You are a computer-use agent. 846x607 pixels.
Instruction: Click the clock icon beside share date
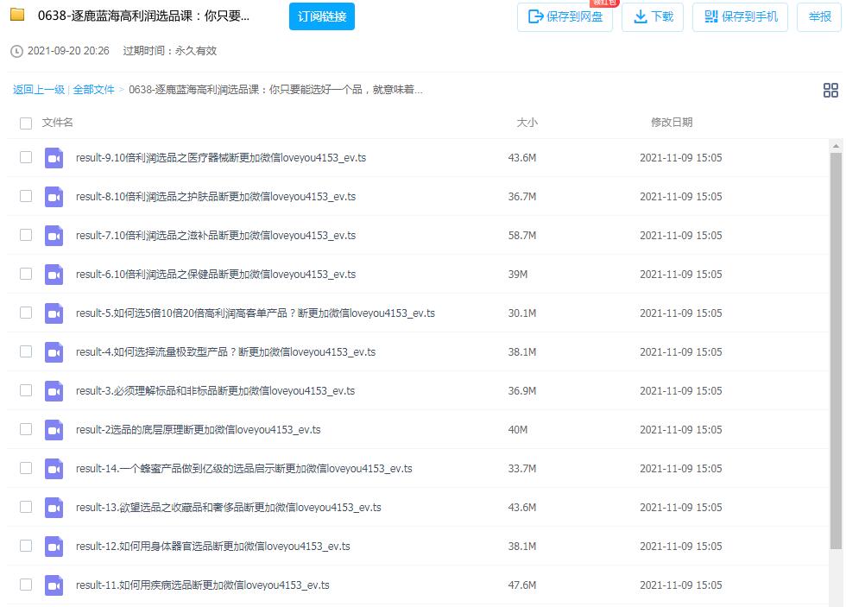[16, 51]
